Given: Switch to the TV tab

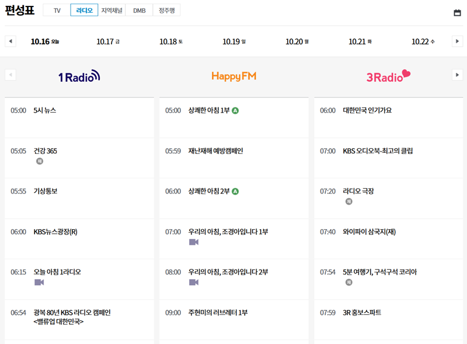Looking at the screenshot, I should coord(57,10).
